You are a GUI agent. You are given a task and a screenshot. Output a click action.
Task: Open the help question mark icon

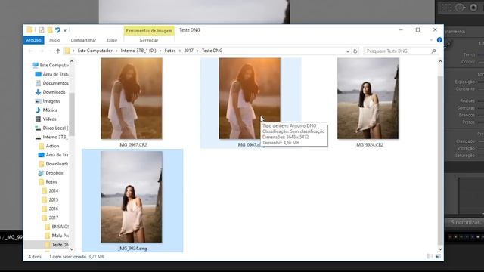click(x=439, y=40)
